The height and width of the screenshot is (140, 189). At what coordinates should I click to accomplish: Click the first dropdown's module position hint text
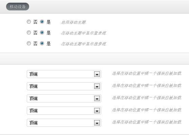click(147, 73)
